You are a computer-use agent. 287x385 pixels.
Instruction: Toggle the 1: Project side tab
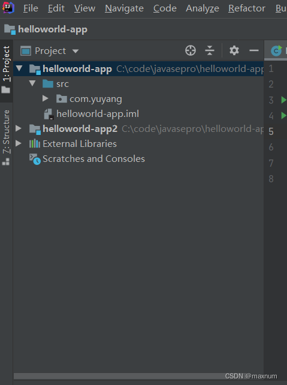[6, 70]
